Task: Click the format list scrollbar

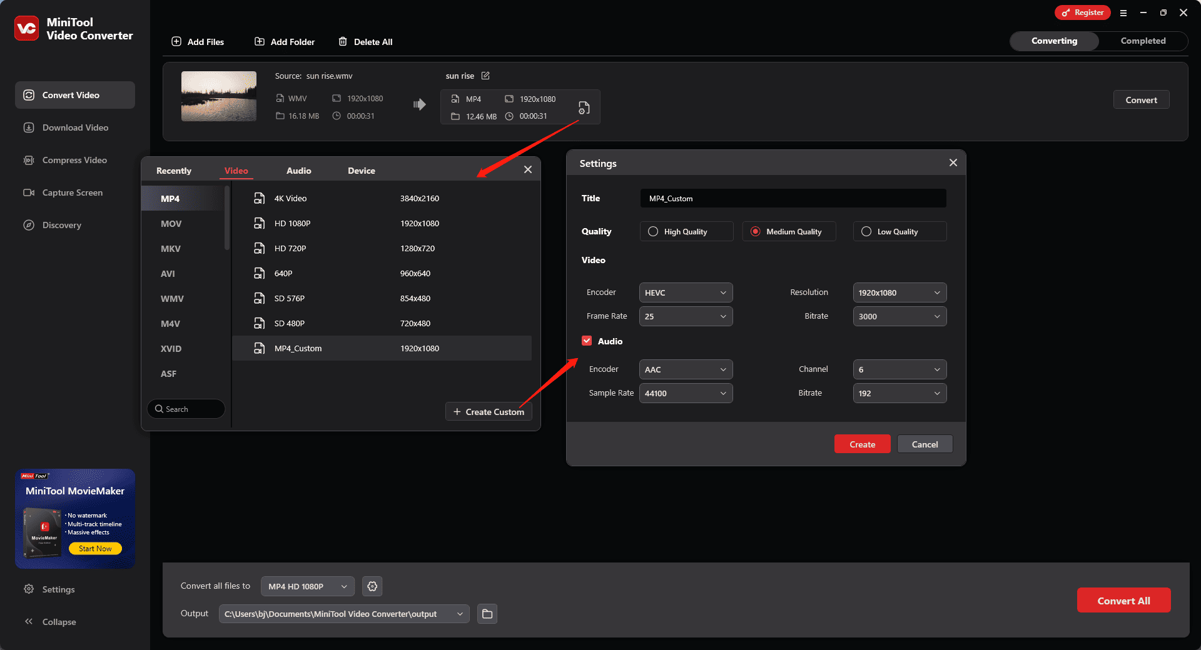Action: coord(227,219)
